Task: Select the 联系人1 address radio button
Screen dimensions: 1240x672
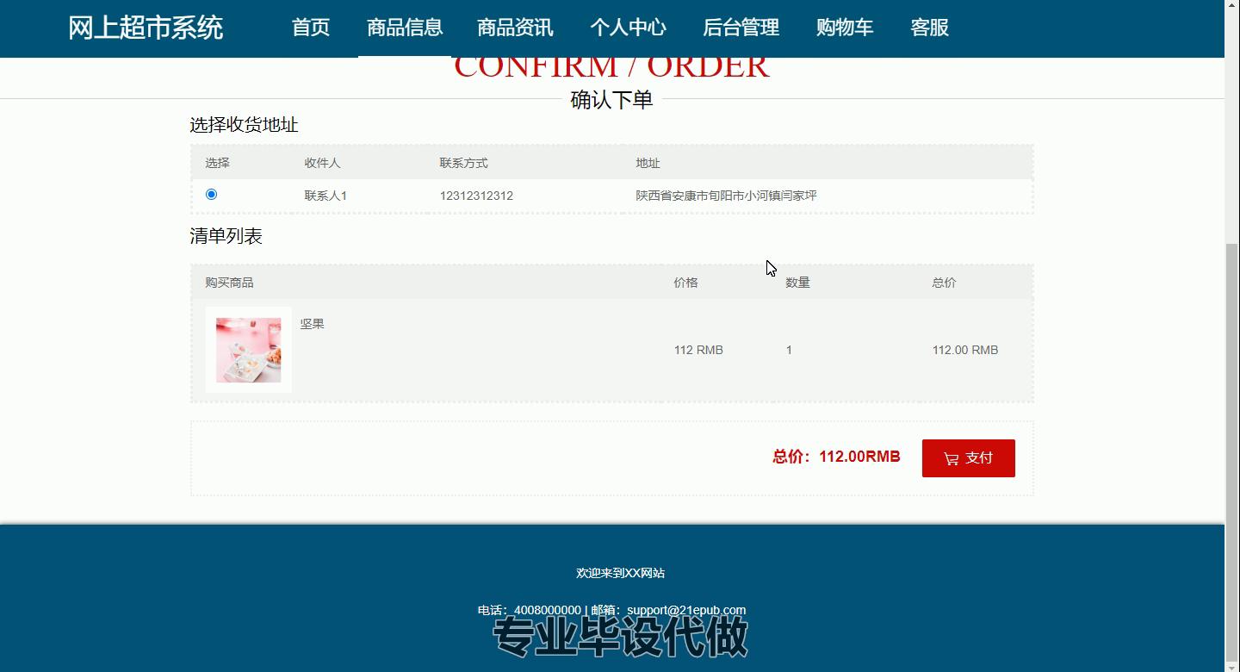Action: (x=211, y=195)
